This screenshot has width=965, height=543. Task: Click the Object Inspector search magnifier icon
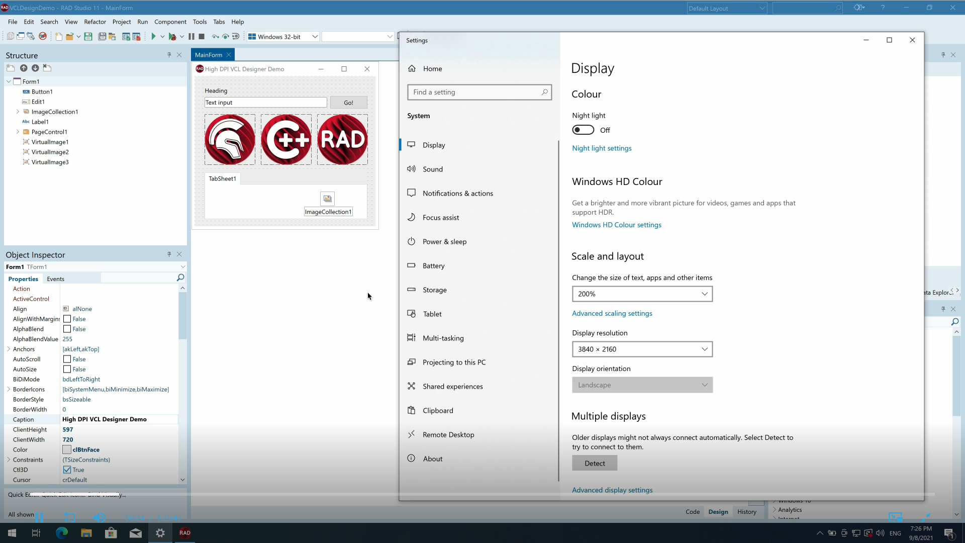coord(180,278)
